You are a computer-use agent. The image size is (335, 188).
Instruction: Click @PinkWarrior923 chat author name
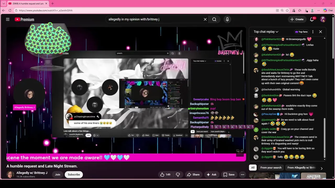[x=271, y=39]
